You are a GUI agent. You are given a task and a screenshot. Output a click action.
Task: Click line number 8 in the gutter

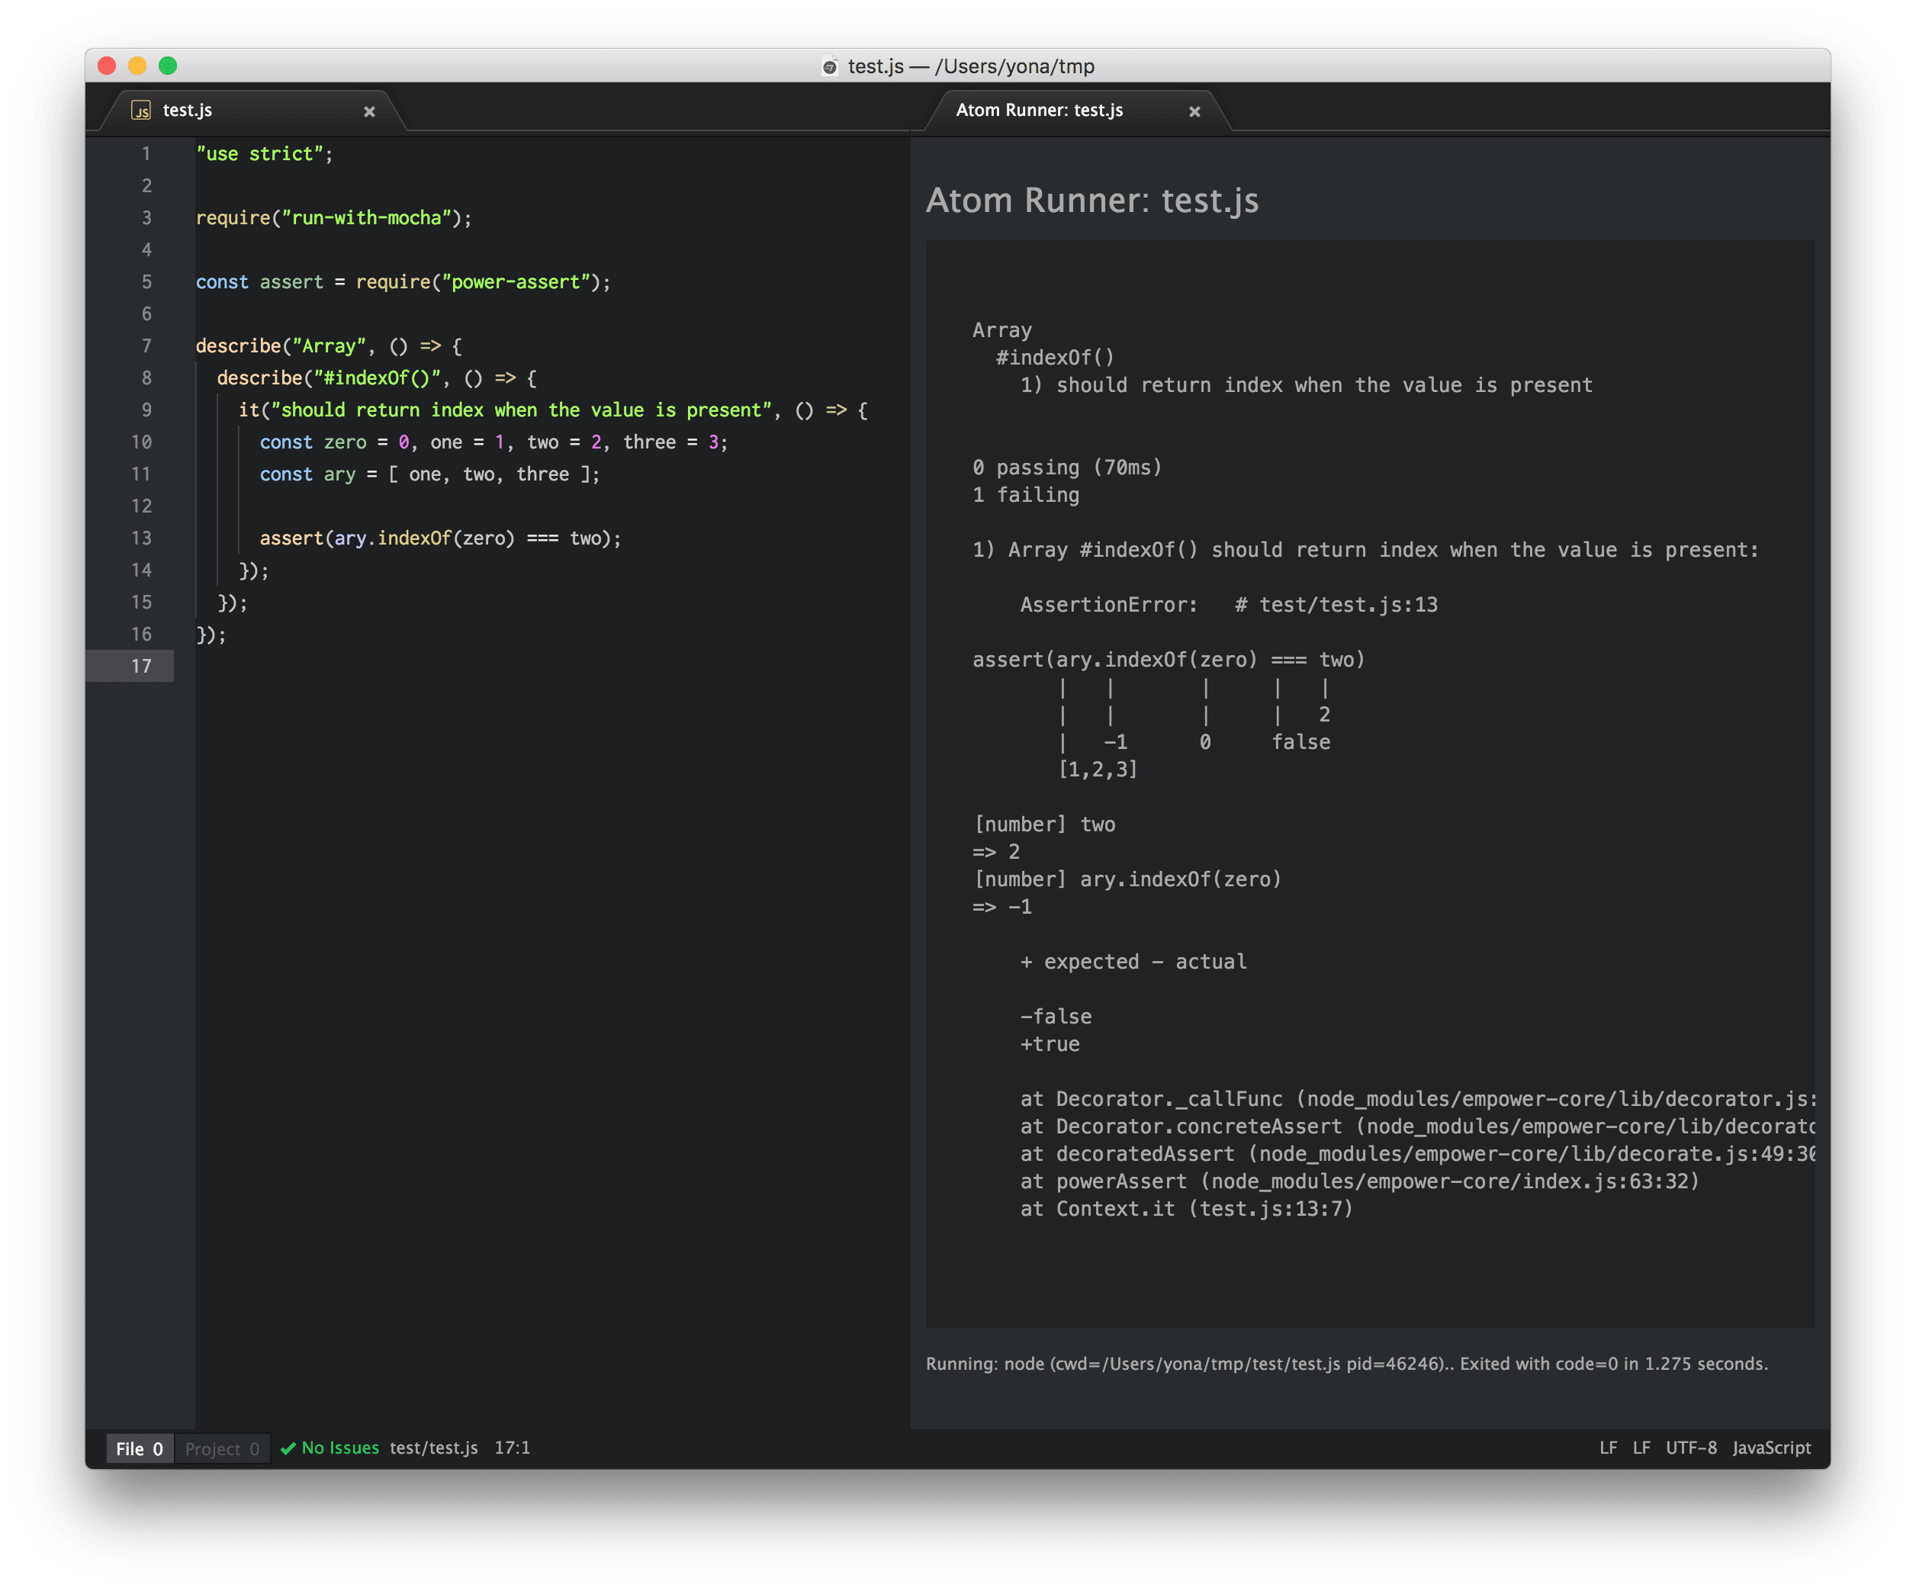[x=146, y=378]
